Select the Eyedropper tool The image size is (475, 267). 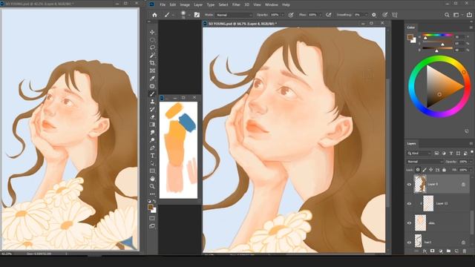pos(152,79)
